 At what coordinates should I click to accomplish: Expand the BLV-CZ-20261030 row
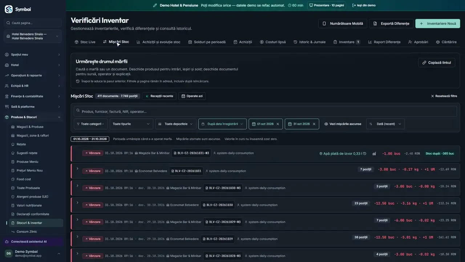point(77,203)
